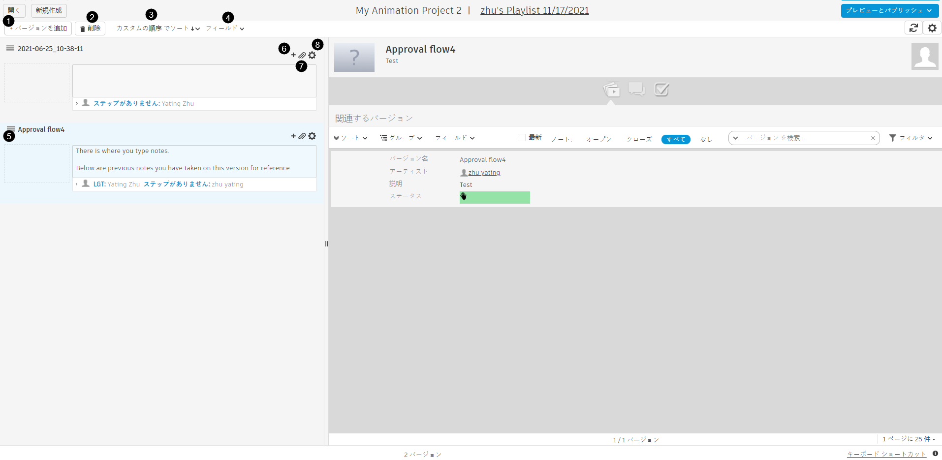Open the フィルタ dropdown
The height and width of the screenshot is (460, 942).
tap(911, 138)
